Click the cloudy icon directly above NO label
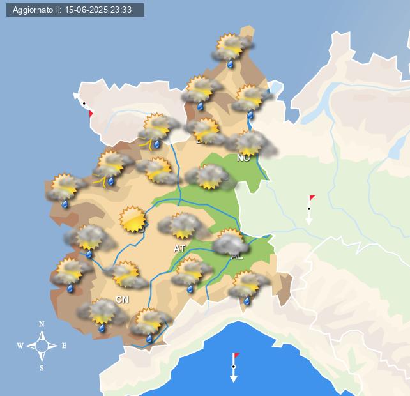This screenshot has width=410, height=396. click(x=250, y=143)
